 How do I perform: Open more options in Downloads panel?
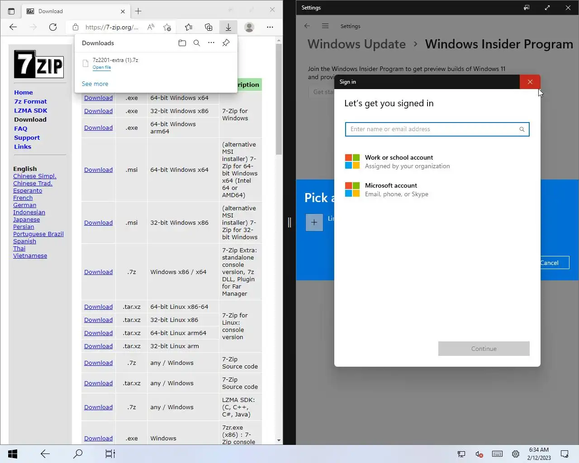click(x=211, y=43)
